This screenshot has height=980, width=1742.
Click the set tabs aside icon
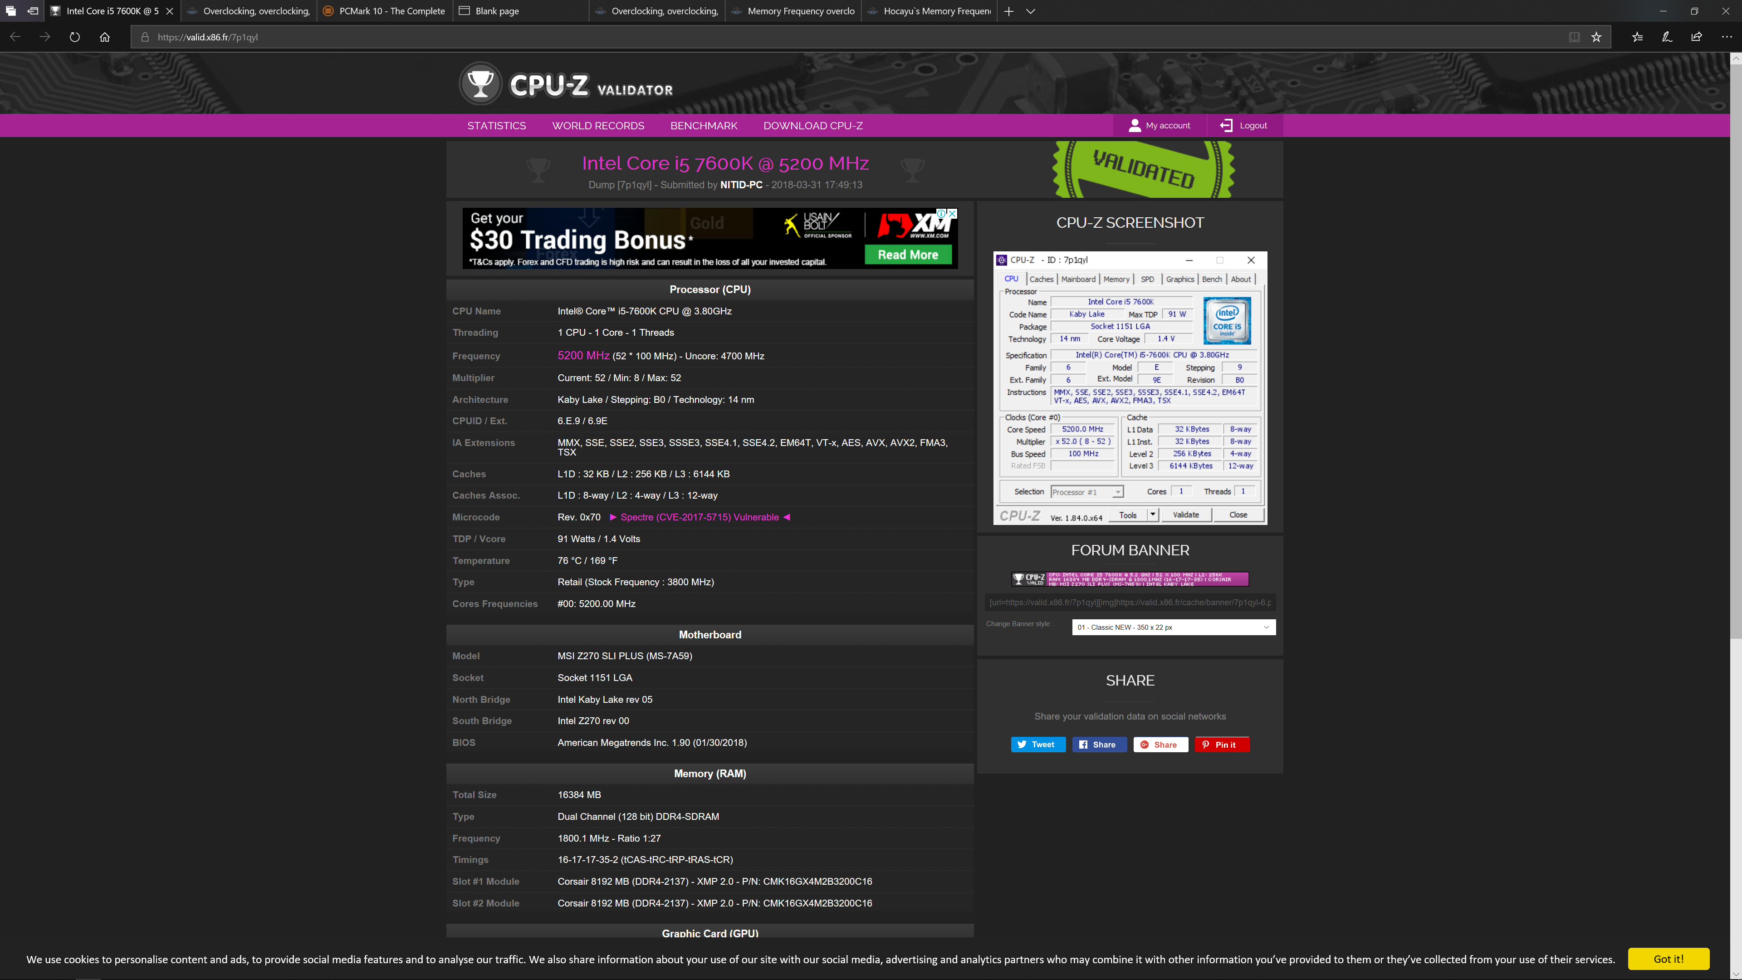tap(33, 11)
